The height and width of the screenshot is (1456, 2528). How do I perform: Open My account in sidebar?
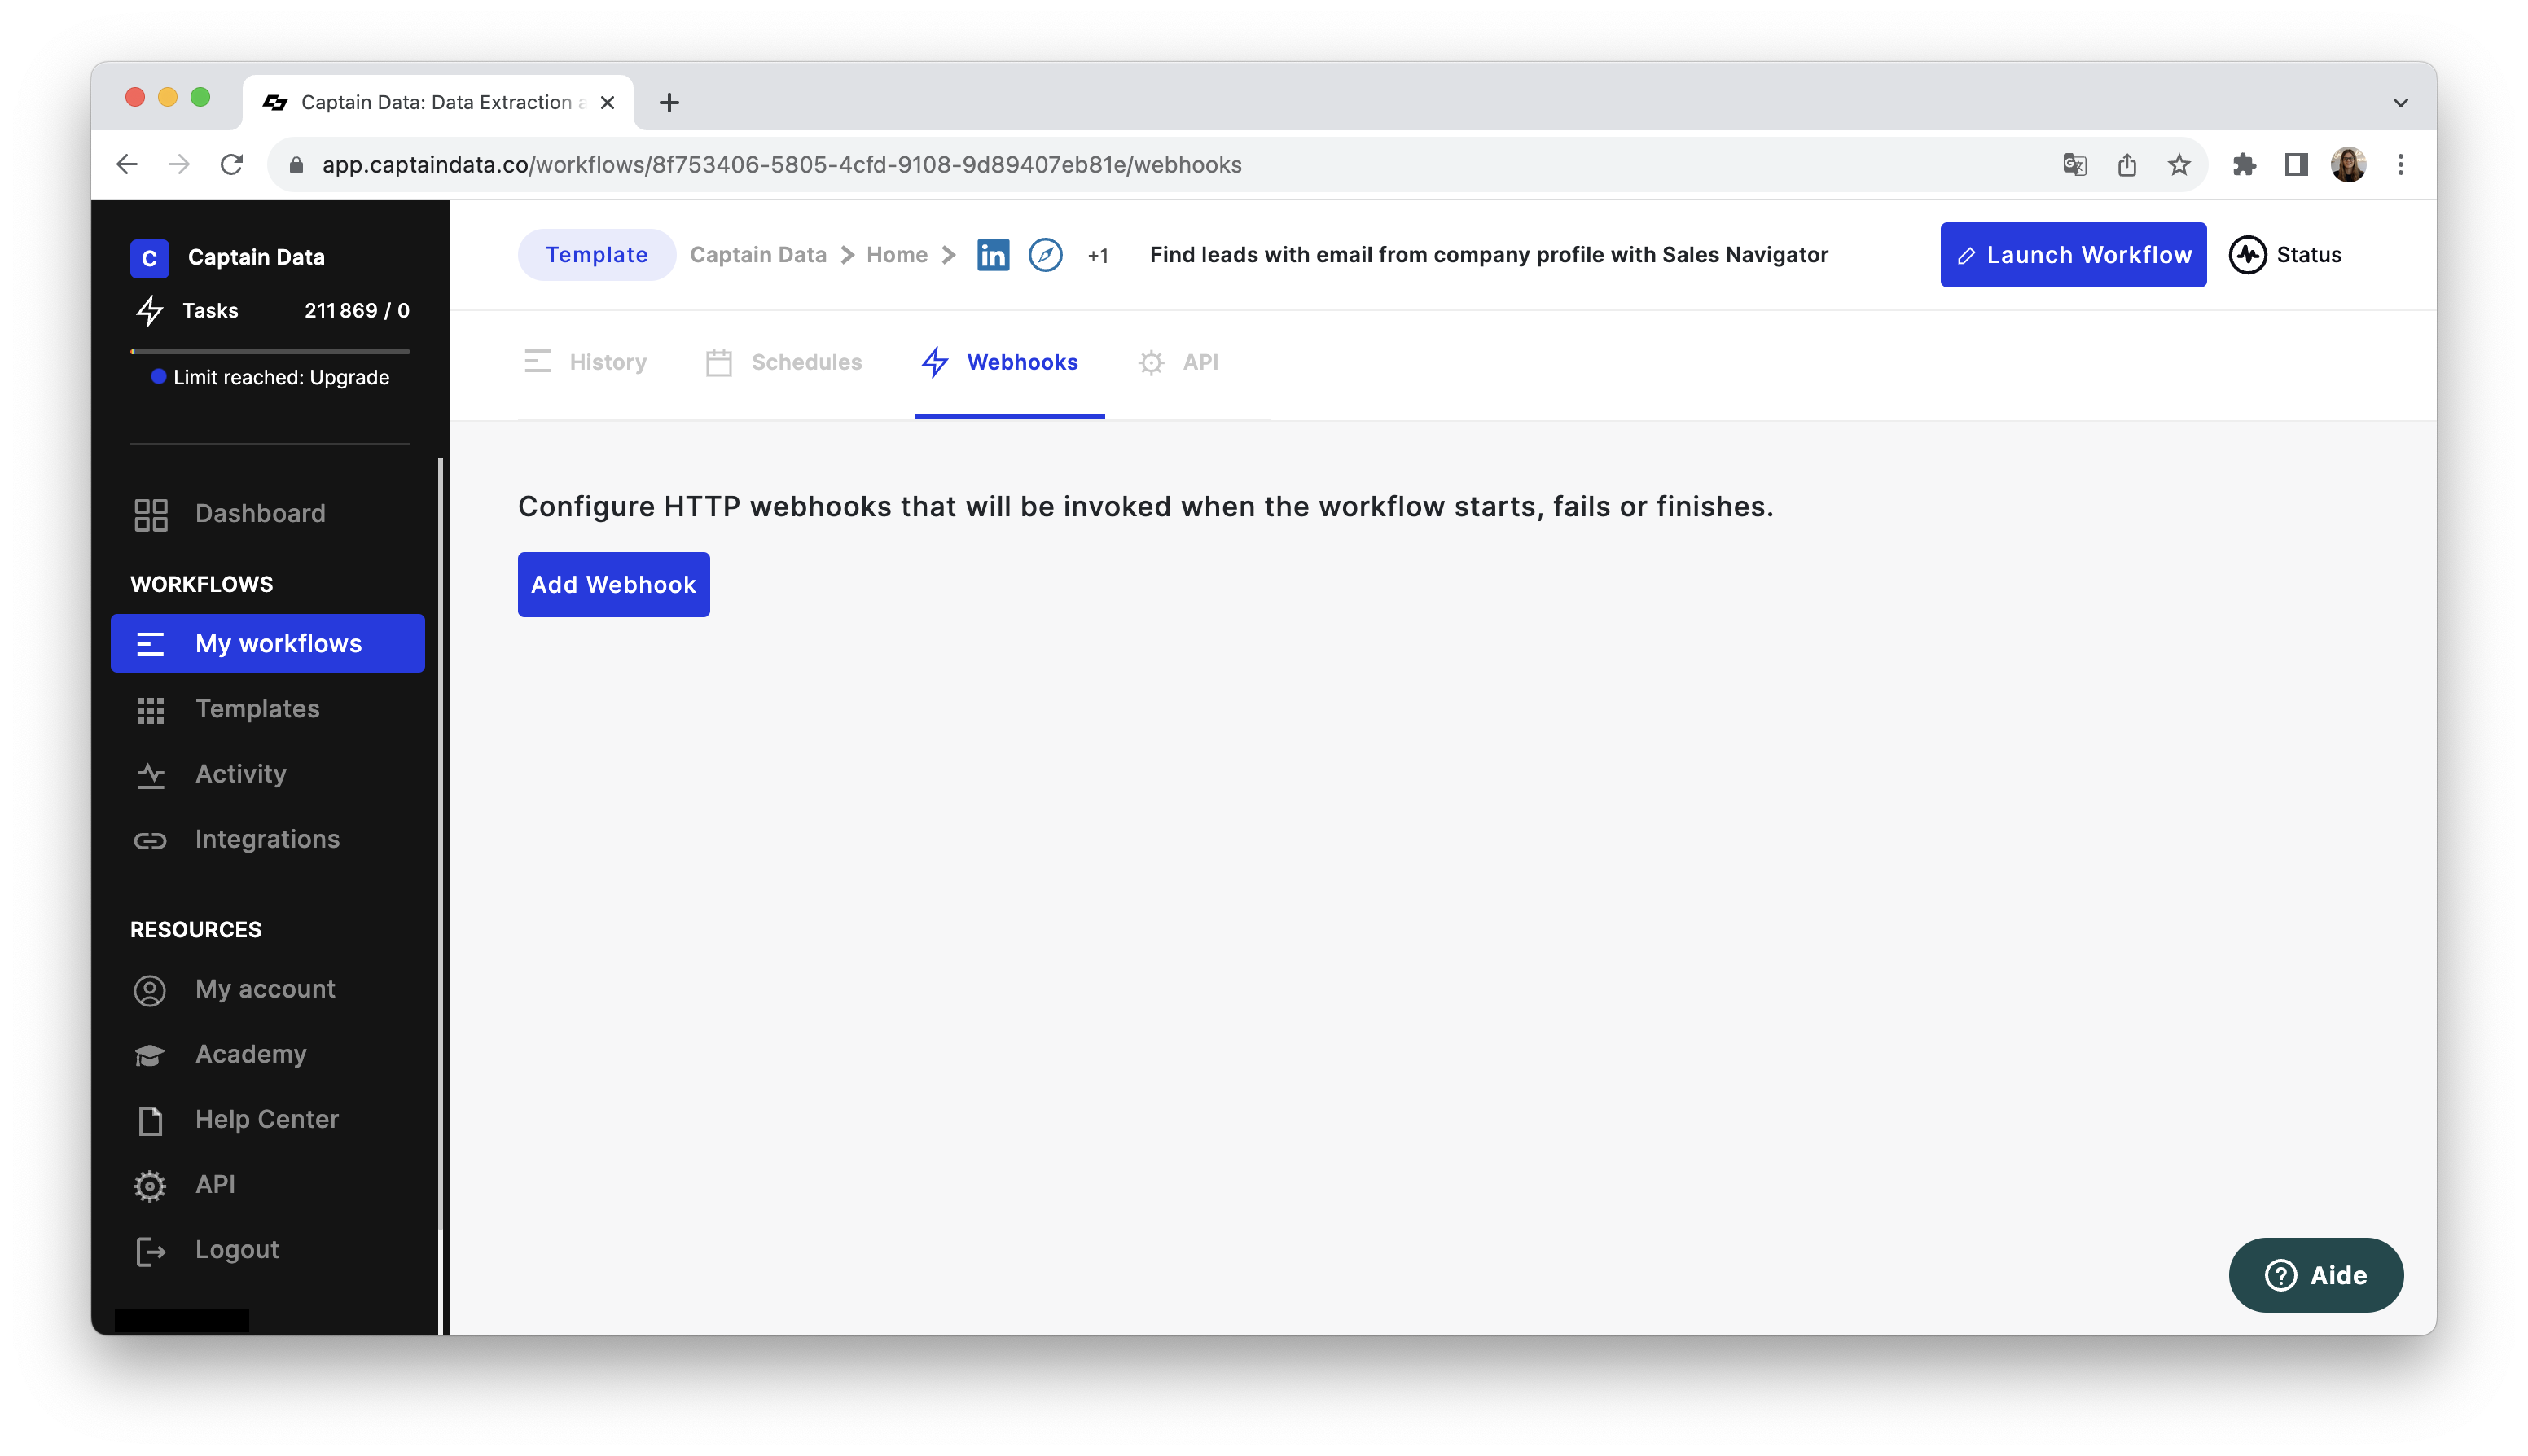point(267,989)
